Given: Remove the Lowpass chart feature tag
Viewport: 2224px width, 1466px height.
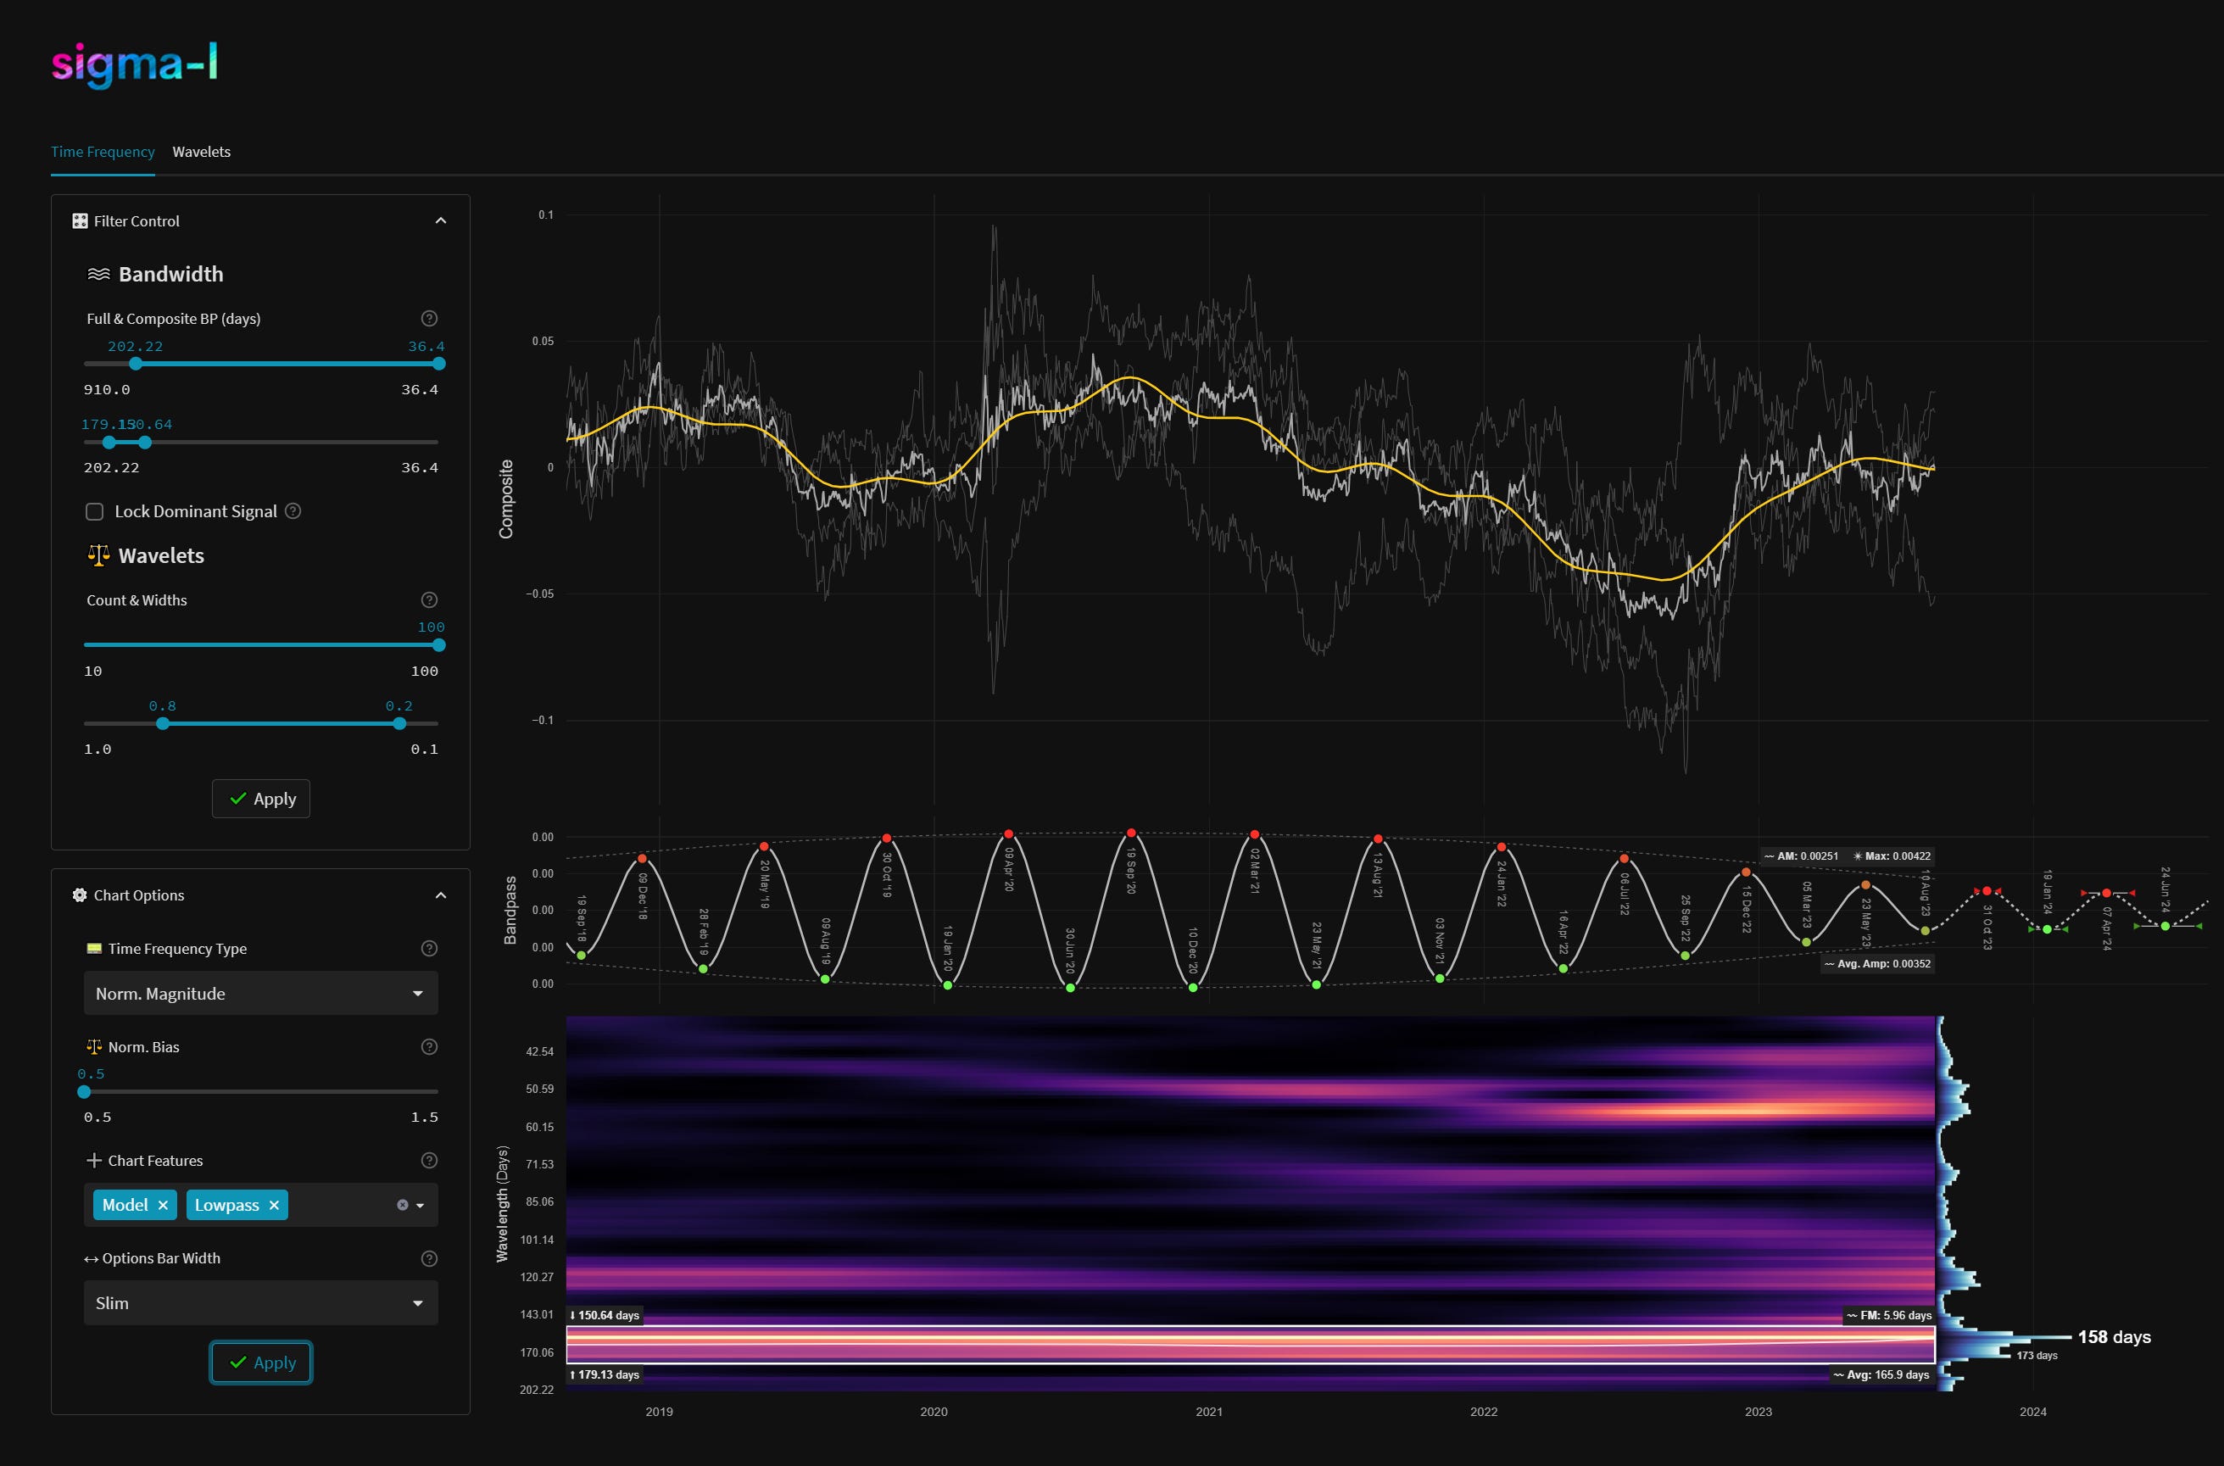Looking at the screenshot, I should click(274, 1204).
